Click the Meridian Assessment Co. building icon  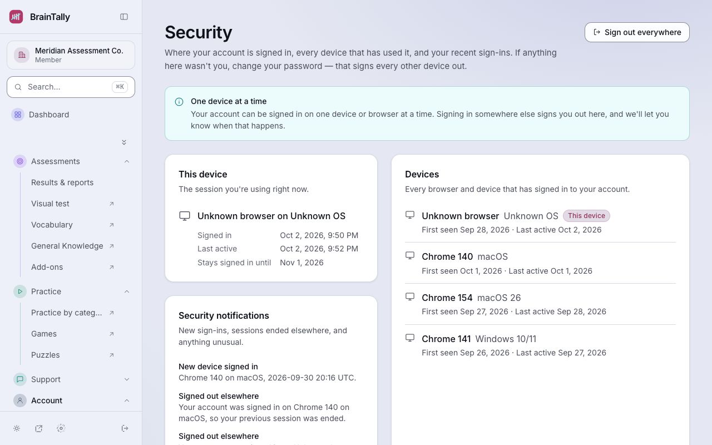pyautogui.click(x=22, y=55)
